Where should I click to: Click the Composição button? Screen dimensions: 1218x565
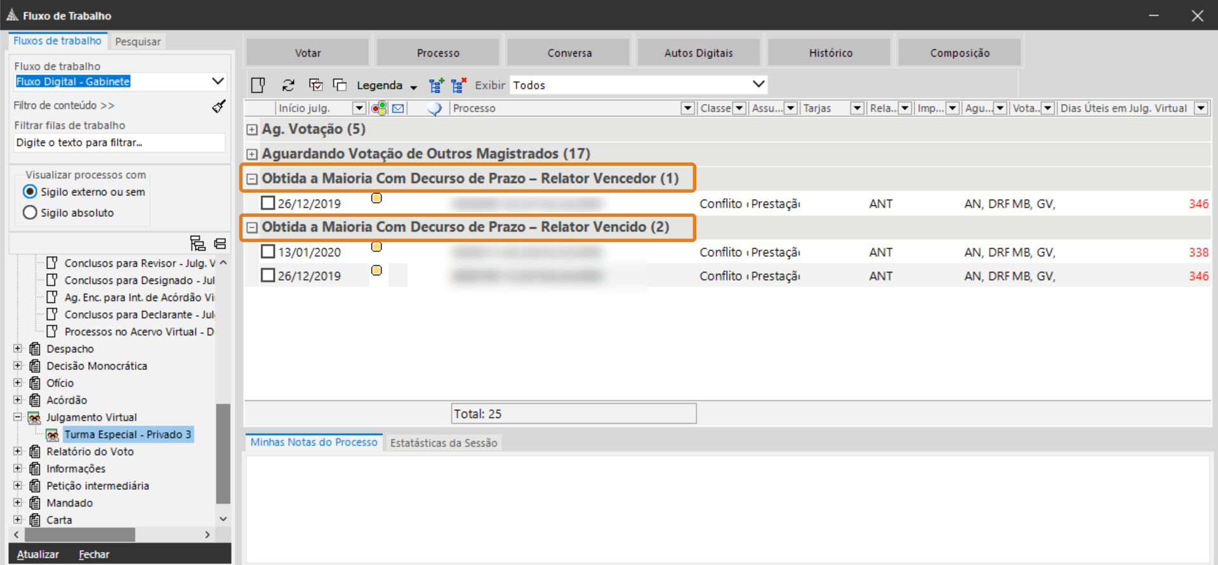pyautogui.click(x=960, y=53)
